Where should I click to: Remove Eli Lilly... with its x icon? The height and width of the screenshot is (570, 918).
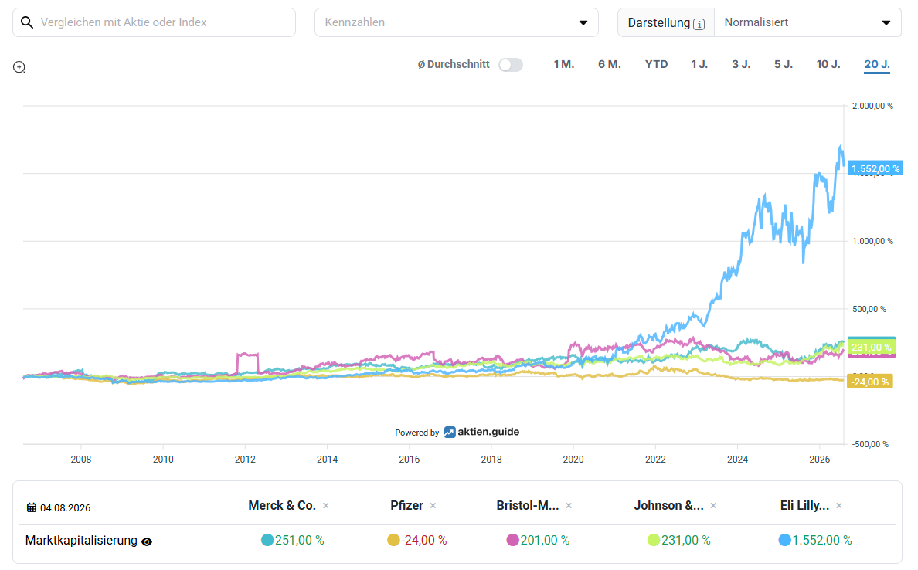pos(839,506)
